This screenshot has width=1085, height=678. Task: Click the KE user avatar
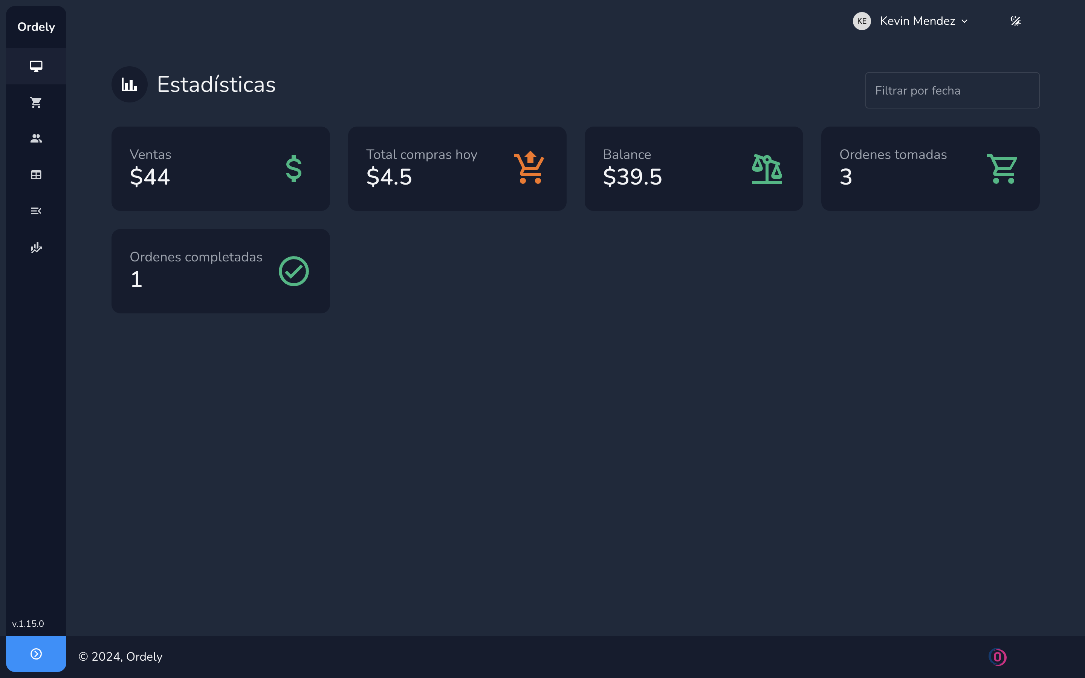pyautogui.click(x=861, y=21)
